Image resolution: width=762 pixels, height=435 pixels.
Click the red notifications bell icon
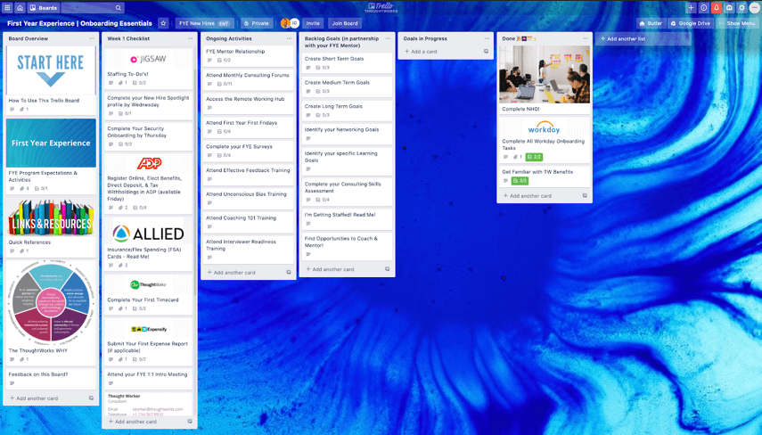(716, 8)
